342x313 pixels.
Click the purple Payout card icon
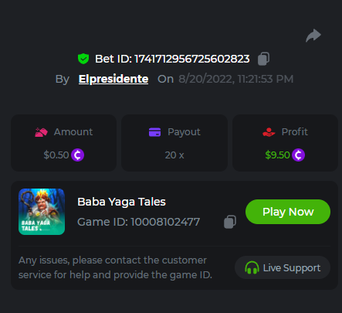tap(154, 132)
